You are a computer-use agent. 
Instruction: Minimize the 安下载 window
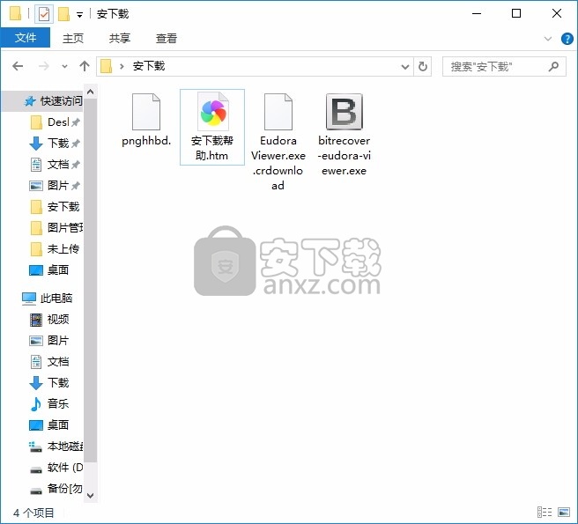pos(477,14)
